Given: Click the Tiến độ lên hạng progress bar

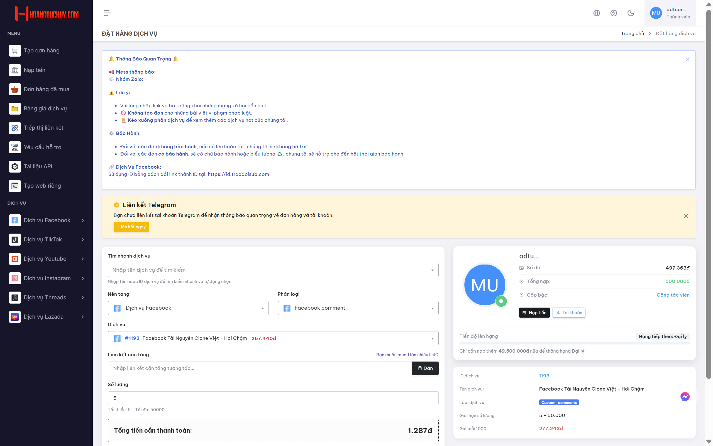Looking at the screenshot, I should click(575, 343).
